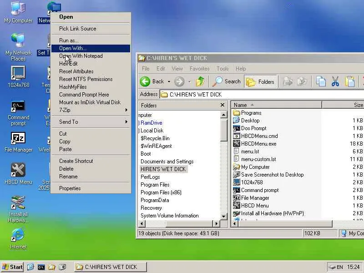
Task: Click the Paste clipboard toolbar icon
Action: click(349, 81)
